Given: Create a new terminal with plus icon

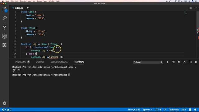Looking at the screenshot, I should pos(168,62).
